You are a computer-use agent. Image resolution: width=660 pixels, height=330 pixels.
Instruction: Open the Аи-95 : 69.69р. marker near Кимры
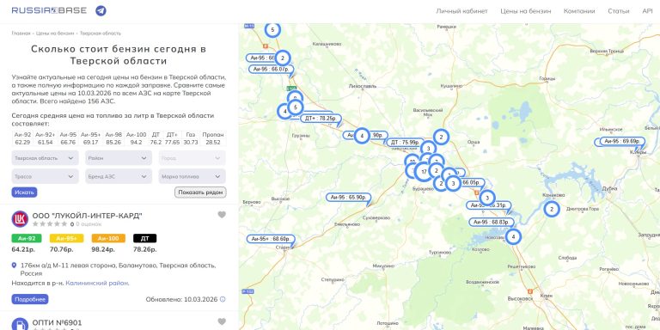tap(622, 141)
